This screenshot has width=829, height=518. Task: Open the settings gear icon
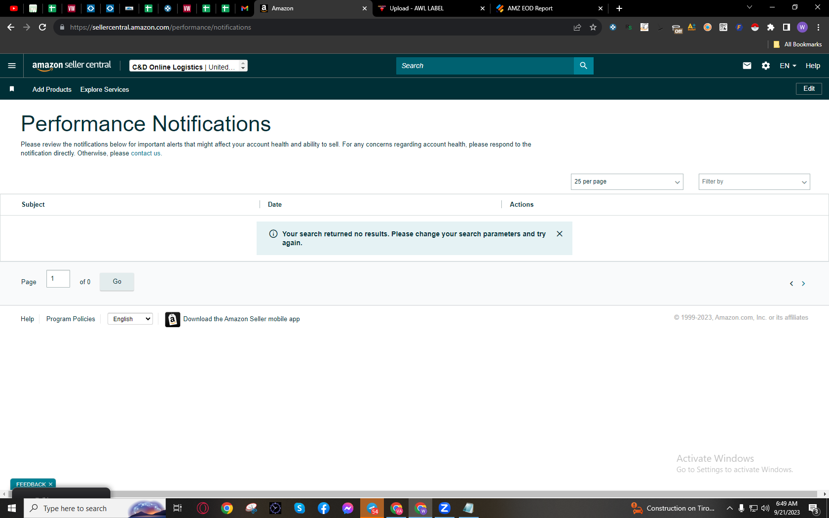point(766,66)
